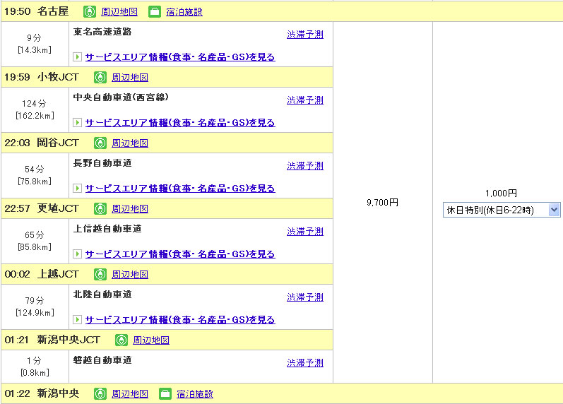Click the hotel icon beside 名古屋
The width and height of the screenshot is (563, 404).
coord(155,12)
